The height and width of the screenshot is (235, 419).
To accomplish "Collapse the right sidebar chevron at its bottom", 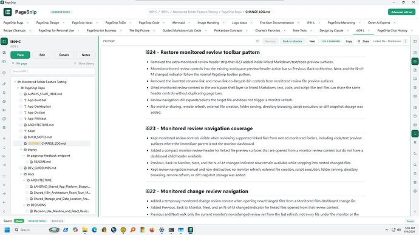I will pyautogui.click(x=415, y=212).
